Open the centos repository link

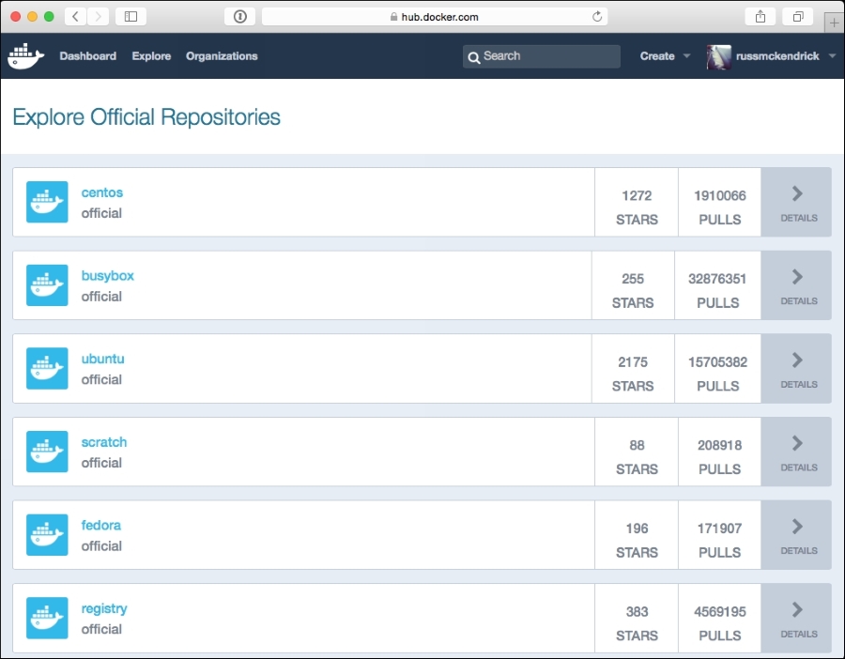point(101,192)
